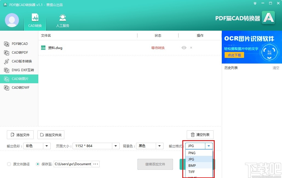The height and width of the screenshot is (178, 282).
Task: Click the ... button to browse save path
Action: coord(96,164)
